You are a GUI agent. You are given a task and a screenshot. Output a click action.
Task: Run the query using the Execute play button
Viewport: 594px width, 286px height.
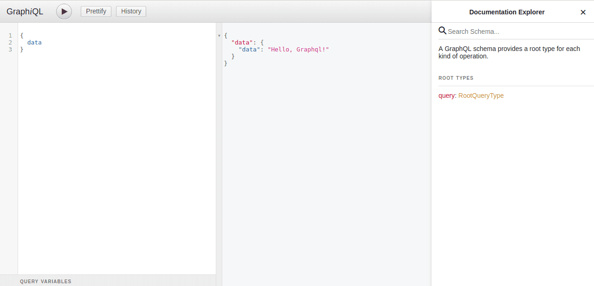64,12
